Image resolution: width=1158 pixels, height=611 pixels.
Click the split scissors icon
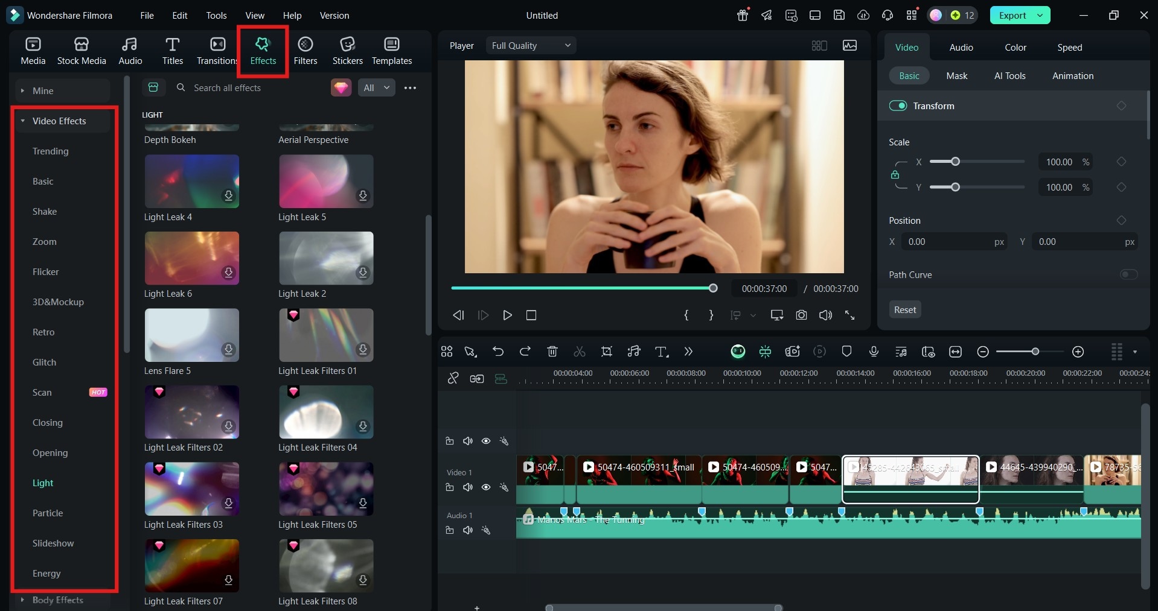(x=580, y=352)
